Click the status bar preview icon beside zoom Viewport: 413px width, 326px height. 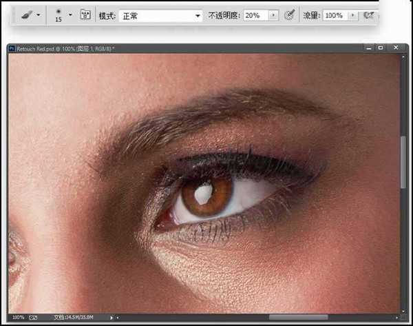pyautogui.click(x=33, y=317)
